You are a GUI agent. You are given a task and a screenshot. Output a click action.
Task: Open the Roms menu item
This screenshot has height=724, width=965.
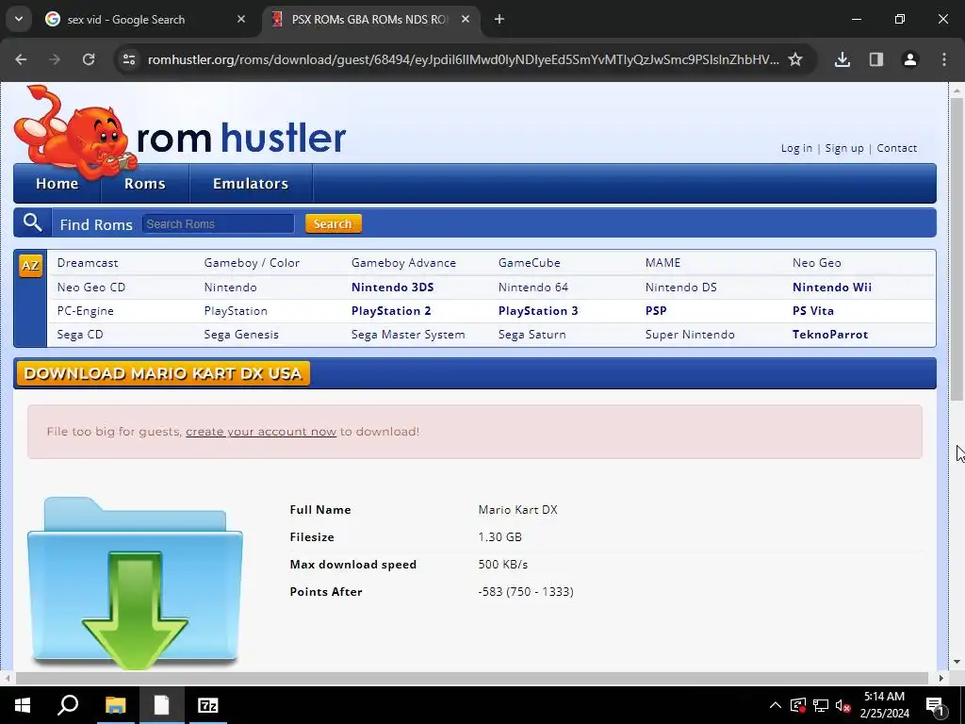pyautogui.click(x=144, y=184)
